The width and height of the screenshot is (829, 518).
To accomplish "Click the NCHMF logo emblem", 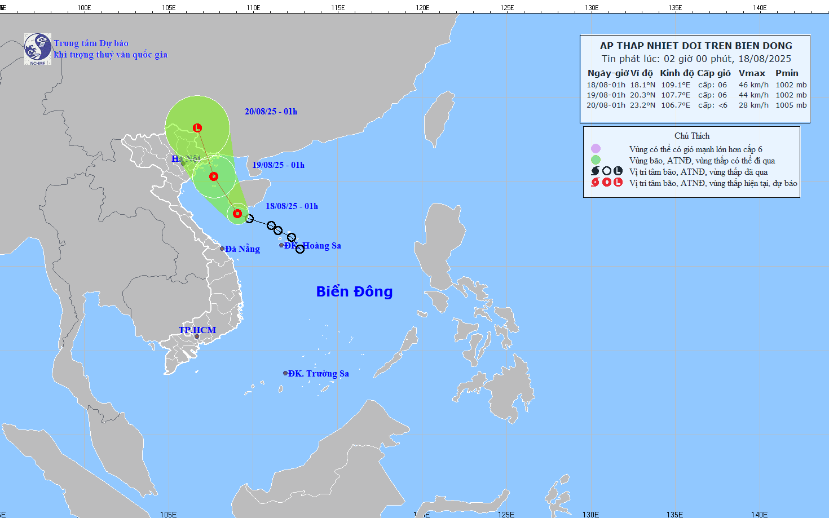I will pos(38,49).
